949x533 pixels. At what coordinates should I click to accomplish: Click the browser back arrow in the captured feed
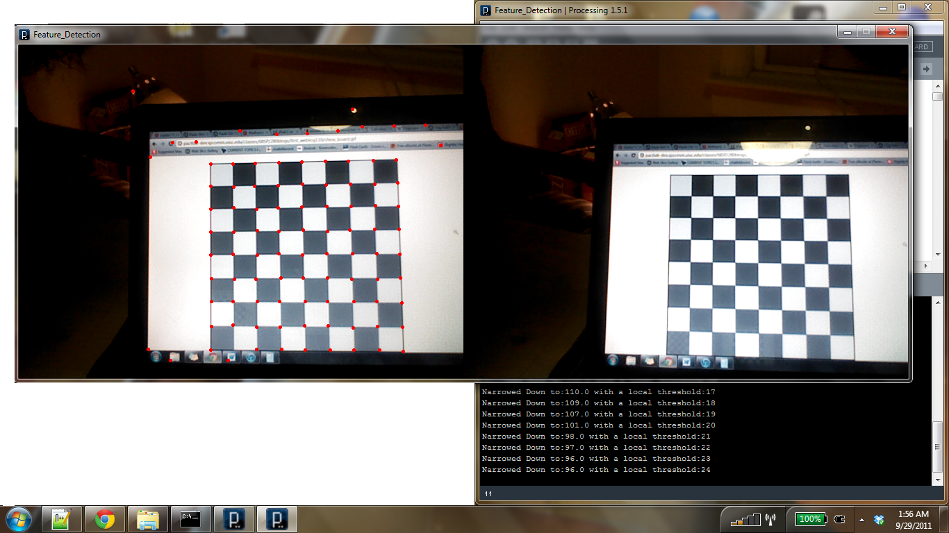click(x=154, y=144)
